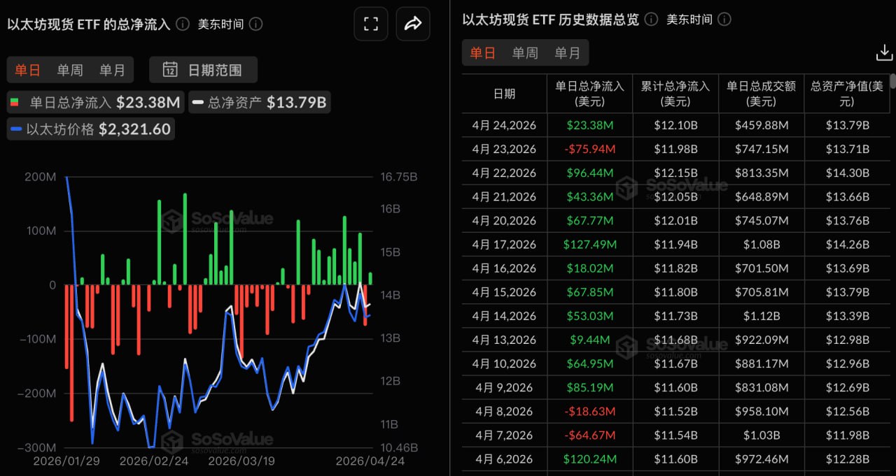This screenshot has height=476, width=896.
Task: Toggle the 以太坊价格 legend line visibility
Action: pos(90,129)
